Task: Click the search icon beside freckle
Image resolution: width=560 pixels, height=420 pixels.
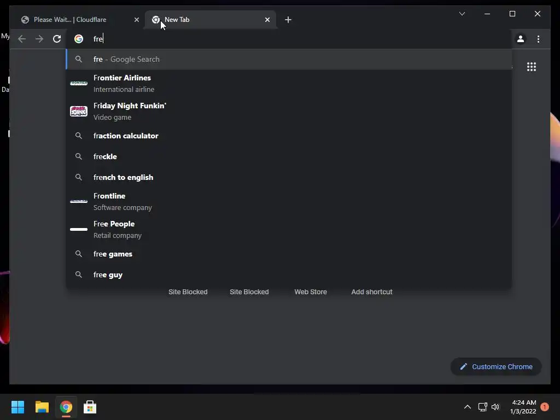Action: (x=79, y=156)
